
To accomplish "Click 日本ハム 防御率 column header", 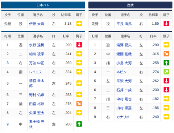I will click(x=66, y=15).
